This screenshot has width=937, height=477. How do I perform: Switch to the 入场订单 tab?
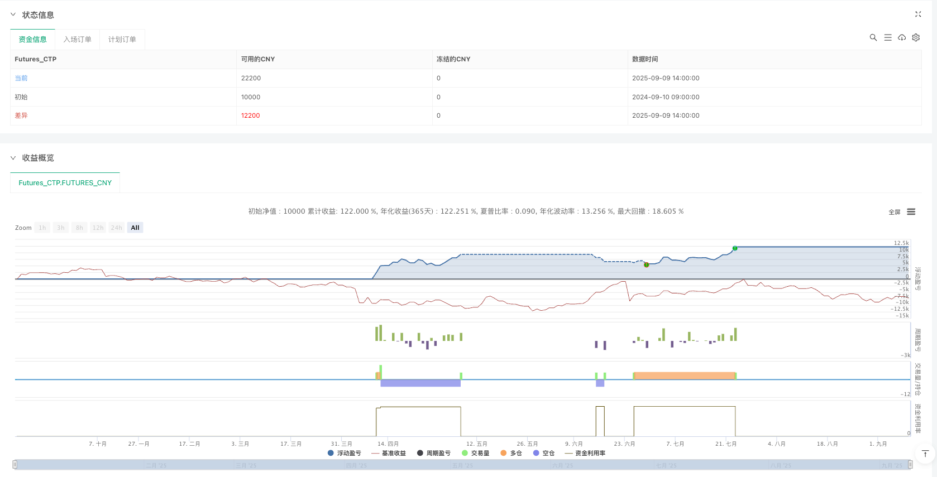click(77, 40)
